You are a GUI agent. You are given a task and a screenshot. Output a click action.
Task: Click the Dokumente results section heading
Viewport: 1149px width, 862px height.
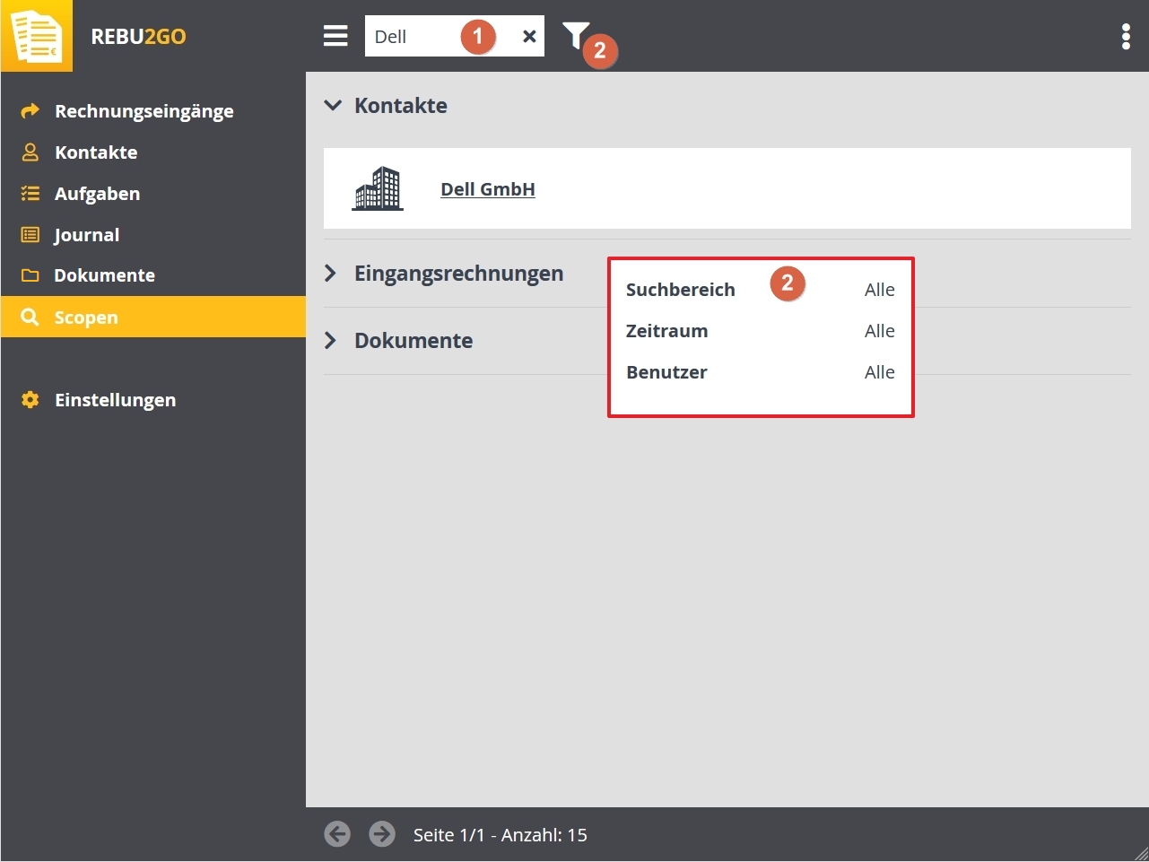[413, 341]
